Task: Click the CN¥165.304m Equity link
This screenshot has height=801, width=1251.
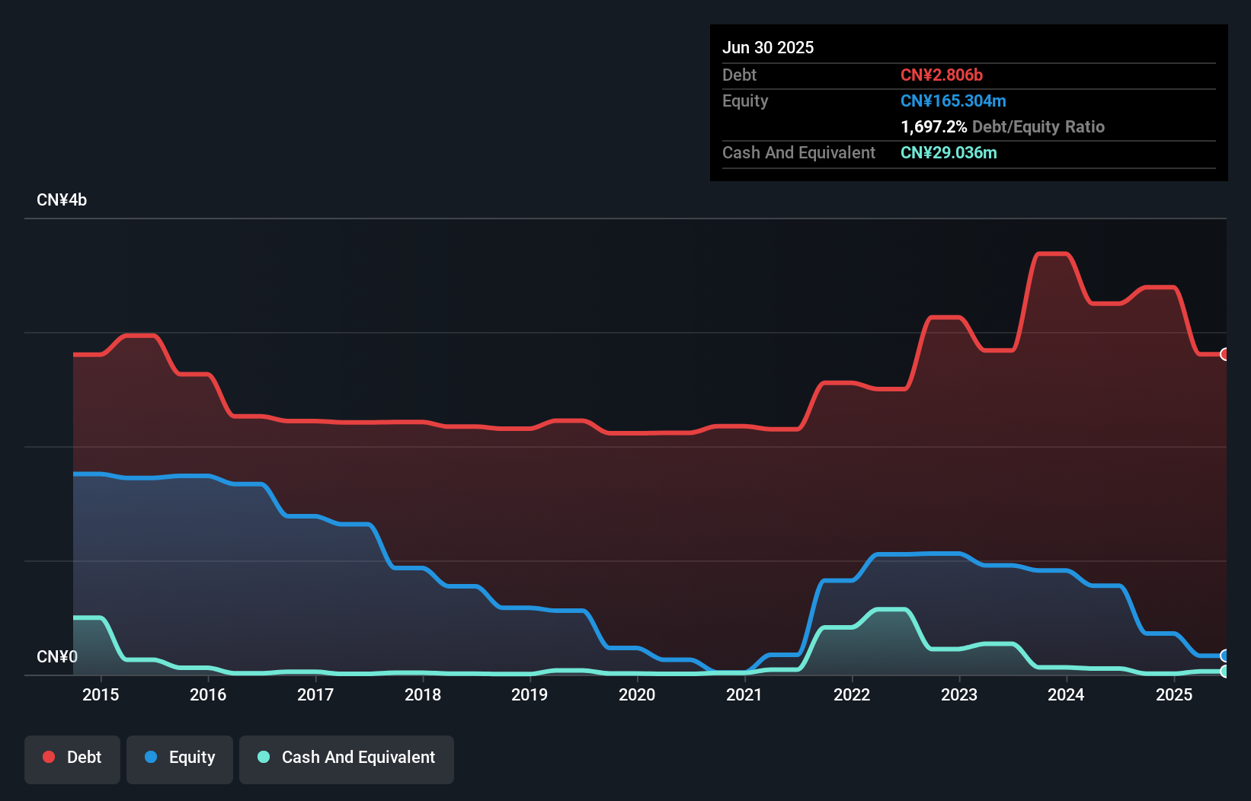Action: (952, 101)
